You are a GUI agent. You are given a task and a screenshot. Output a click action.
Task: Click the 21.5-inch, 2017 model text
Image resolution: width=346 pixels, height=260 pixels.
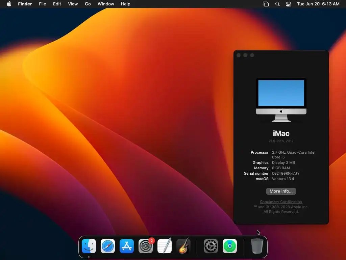pyautogui.click(x=281, y=141)
